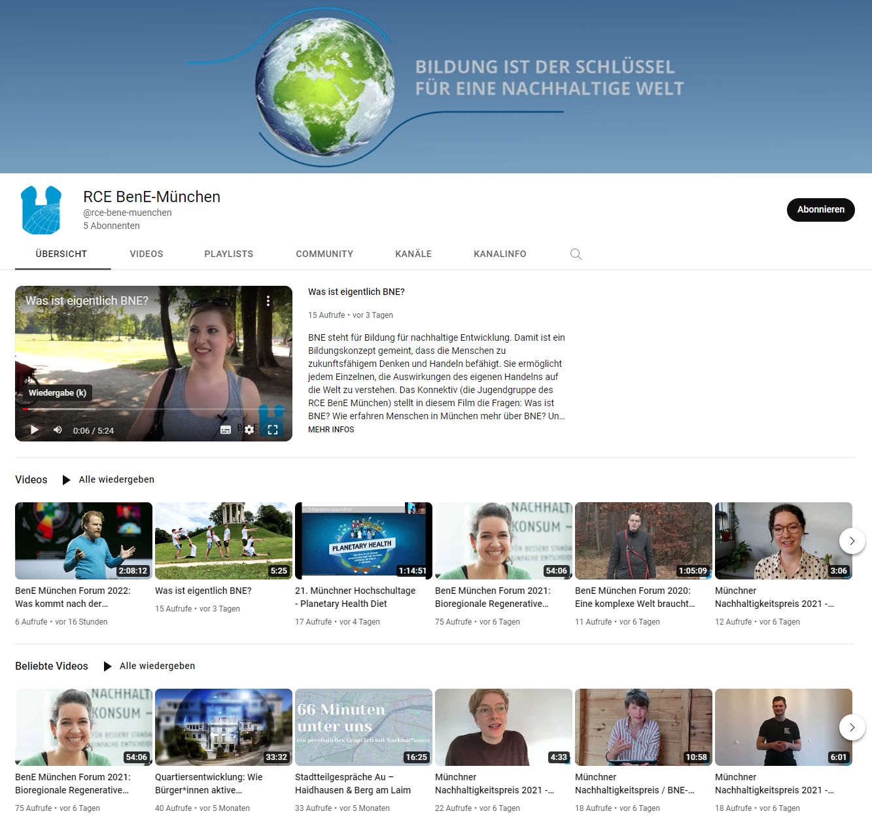872x828 pixels.
Task: Click the BenE München Forum 2021 title in Videos row
Action: [493, 597]
